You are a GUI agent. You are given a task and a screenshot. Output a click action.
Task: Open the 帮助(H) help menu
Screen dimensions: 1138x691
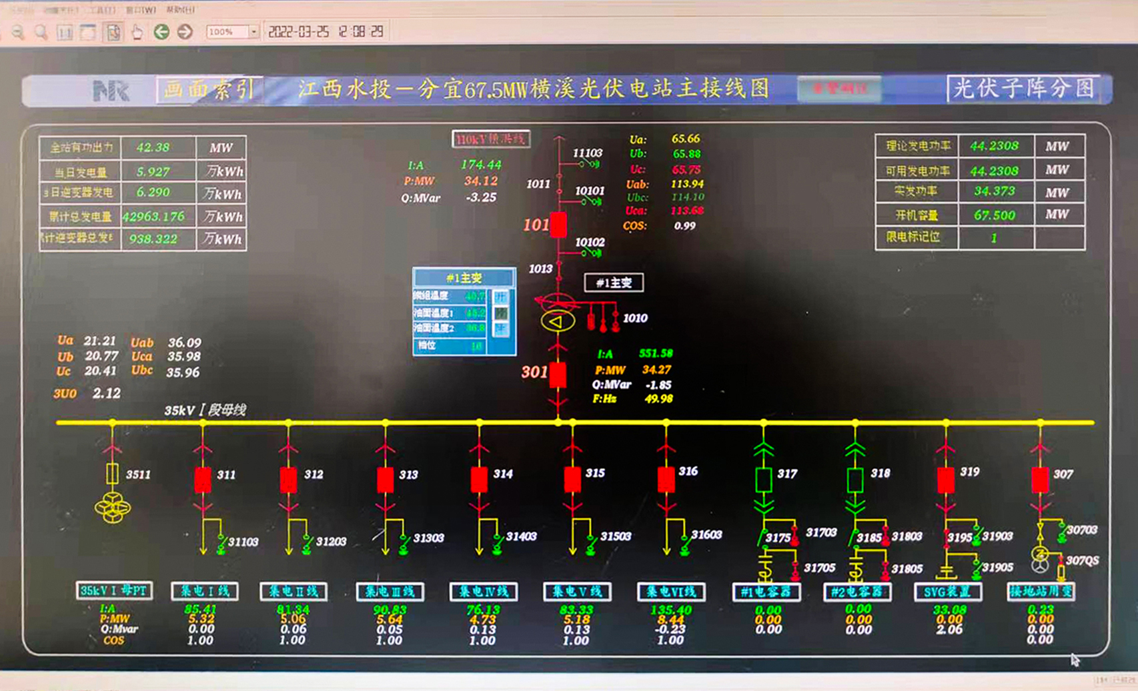tap(180, 10)
